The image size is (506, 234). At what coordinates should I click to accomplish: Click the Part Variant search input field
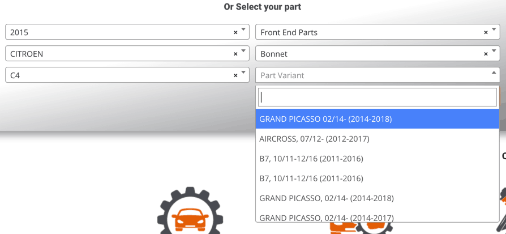(x=378, y=97)
